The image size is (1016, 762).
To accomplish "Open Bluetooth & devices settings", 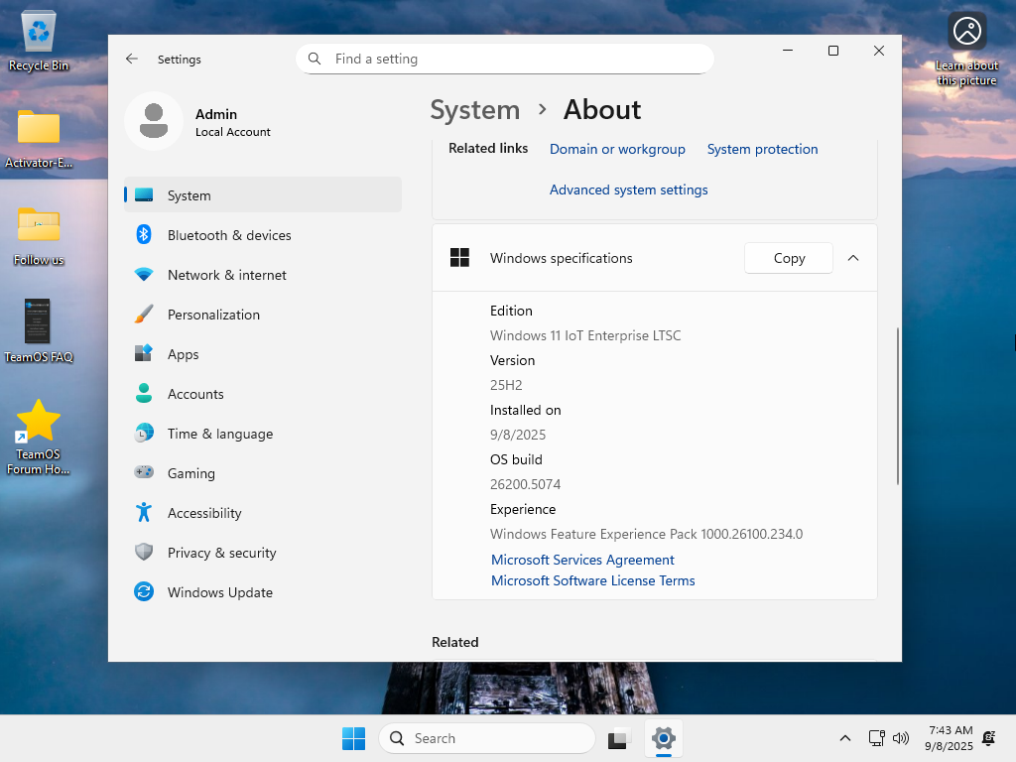I will 263,235.
